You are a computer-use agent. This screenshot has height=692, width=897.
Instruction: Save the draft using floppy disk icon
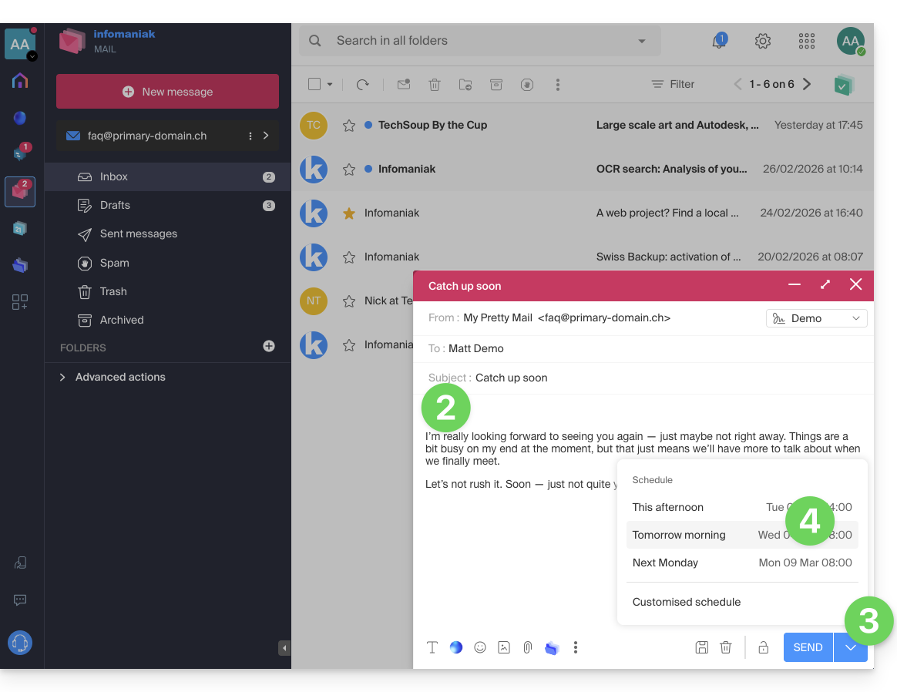coord(701,647)
